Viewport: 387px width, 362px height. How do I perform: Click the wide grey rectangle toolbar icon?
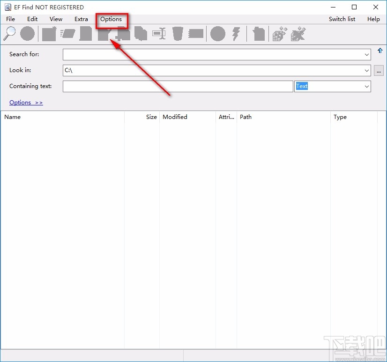196,34
